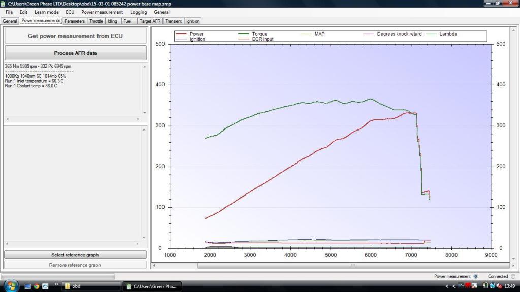Open the Learn mode menu
Image resolution: width=520 pixels, height=292 pixels.
[x=46, y=12]
